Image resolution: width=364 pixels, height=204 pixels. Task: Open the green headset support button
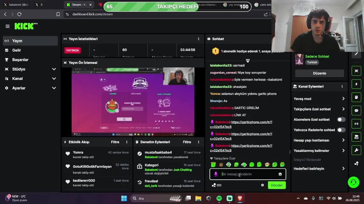click(x=353, y=182)
